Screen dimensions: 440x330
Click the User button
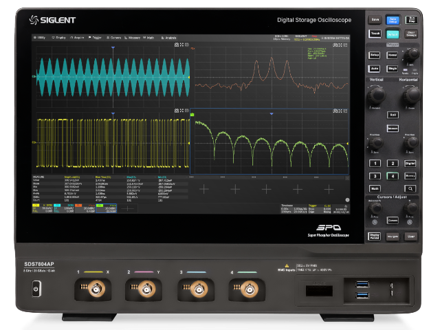[411, 236]
